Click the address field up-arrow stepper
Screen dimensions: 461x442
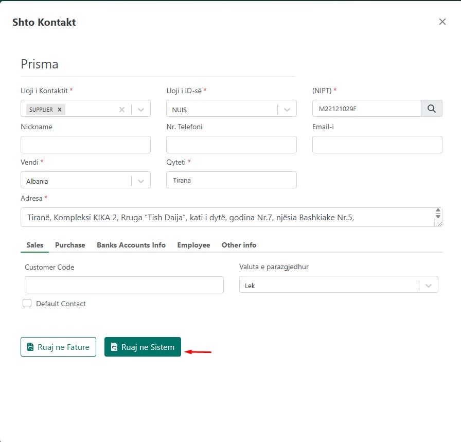pyautogui.click(x=438, y=211)
